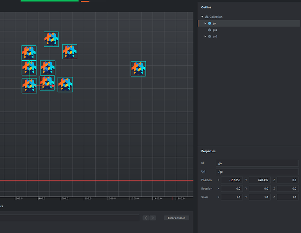The height and width of the screenshot is (233, 301).
Task: Click the go1 game object icon
Action: click(209, 30)
